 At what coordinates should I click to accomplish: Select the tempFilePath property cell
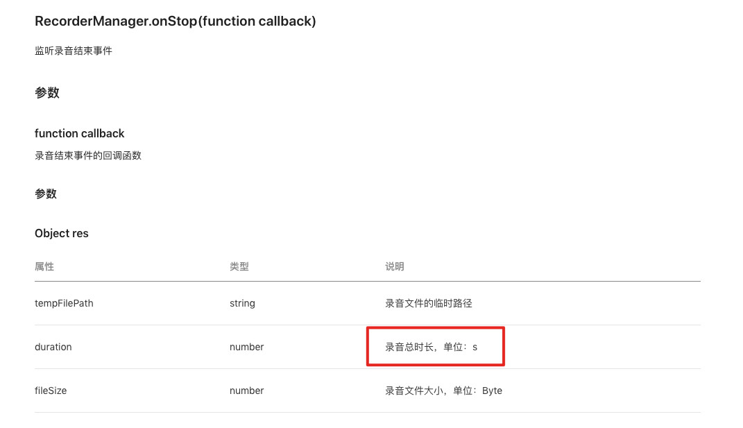[x=64, y=303]
